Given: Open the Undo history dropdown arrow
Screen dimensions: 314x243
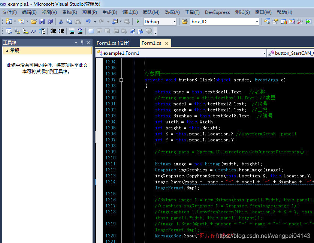Looking at the screenshot, I should tap(95, 21).
